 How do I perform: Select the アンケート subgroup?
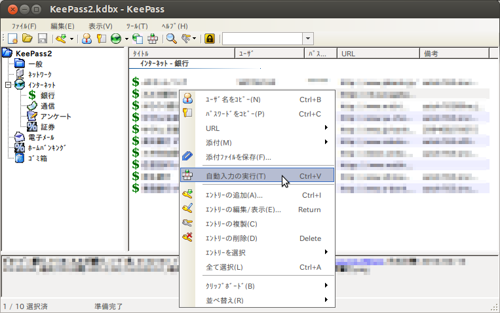56,117
